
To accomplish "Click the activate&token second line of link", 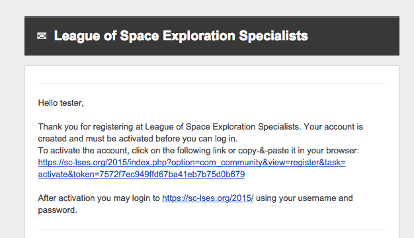I will (x=142, y=174).
